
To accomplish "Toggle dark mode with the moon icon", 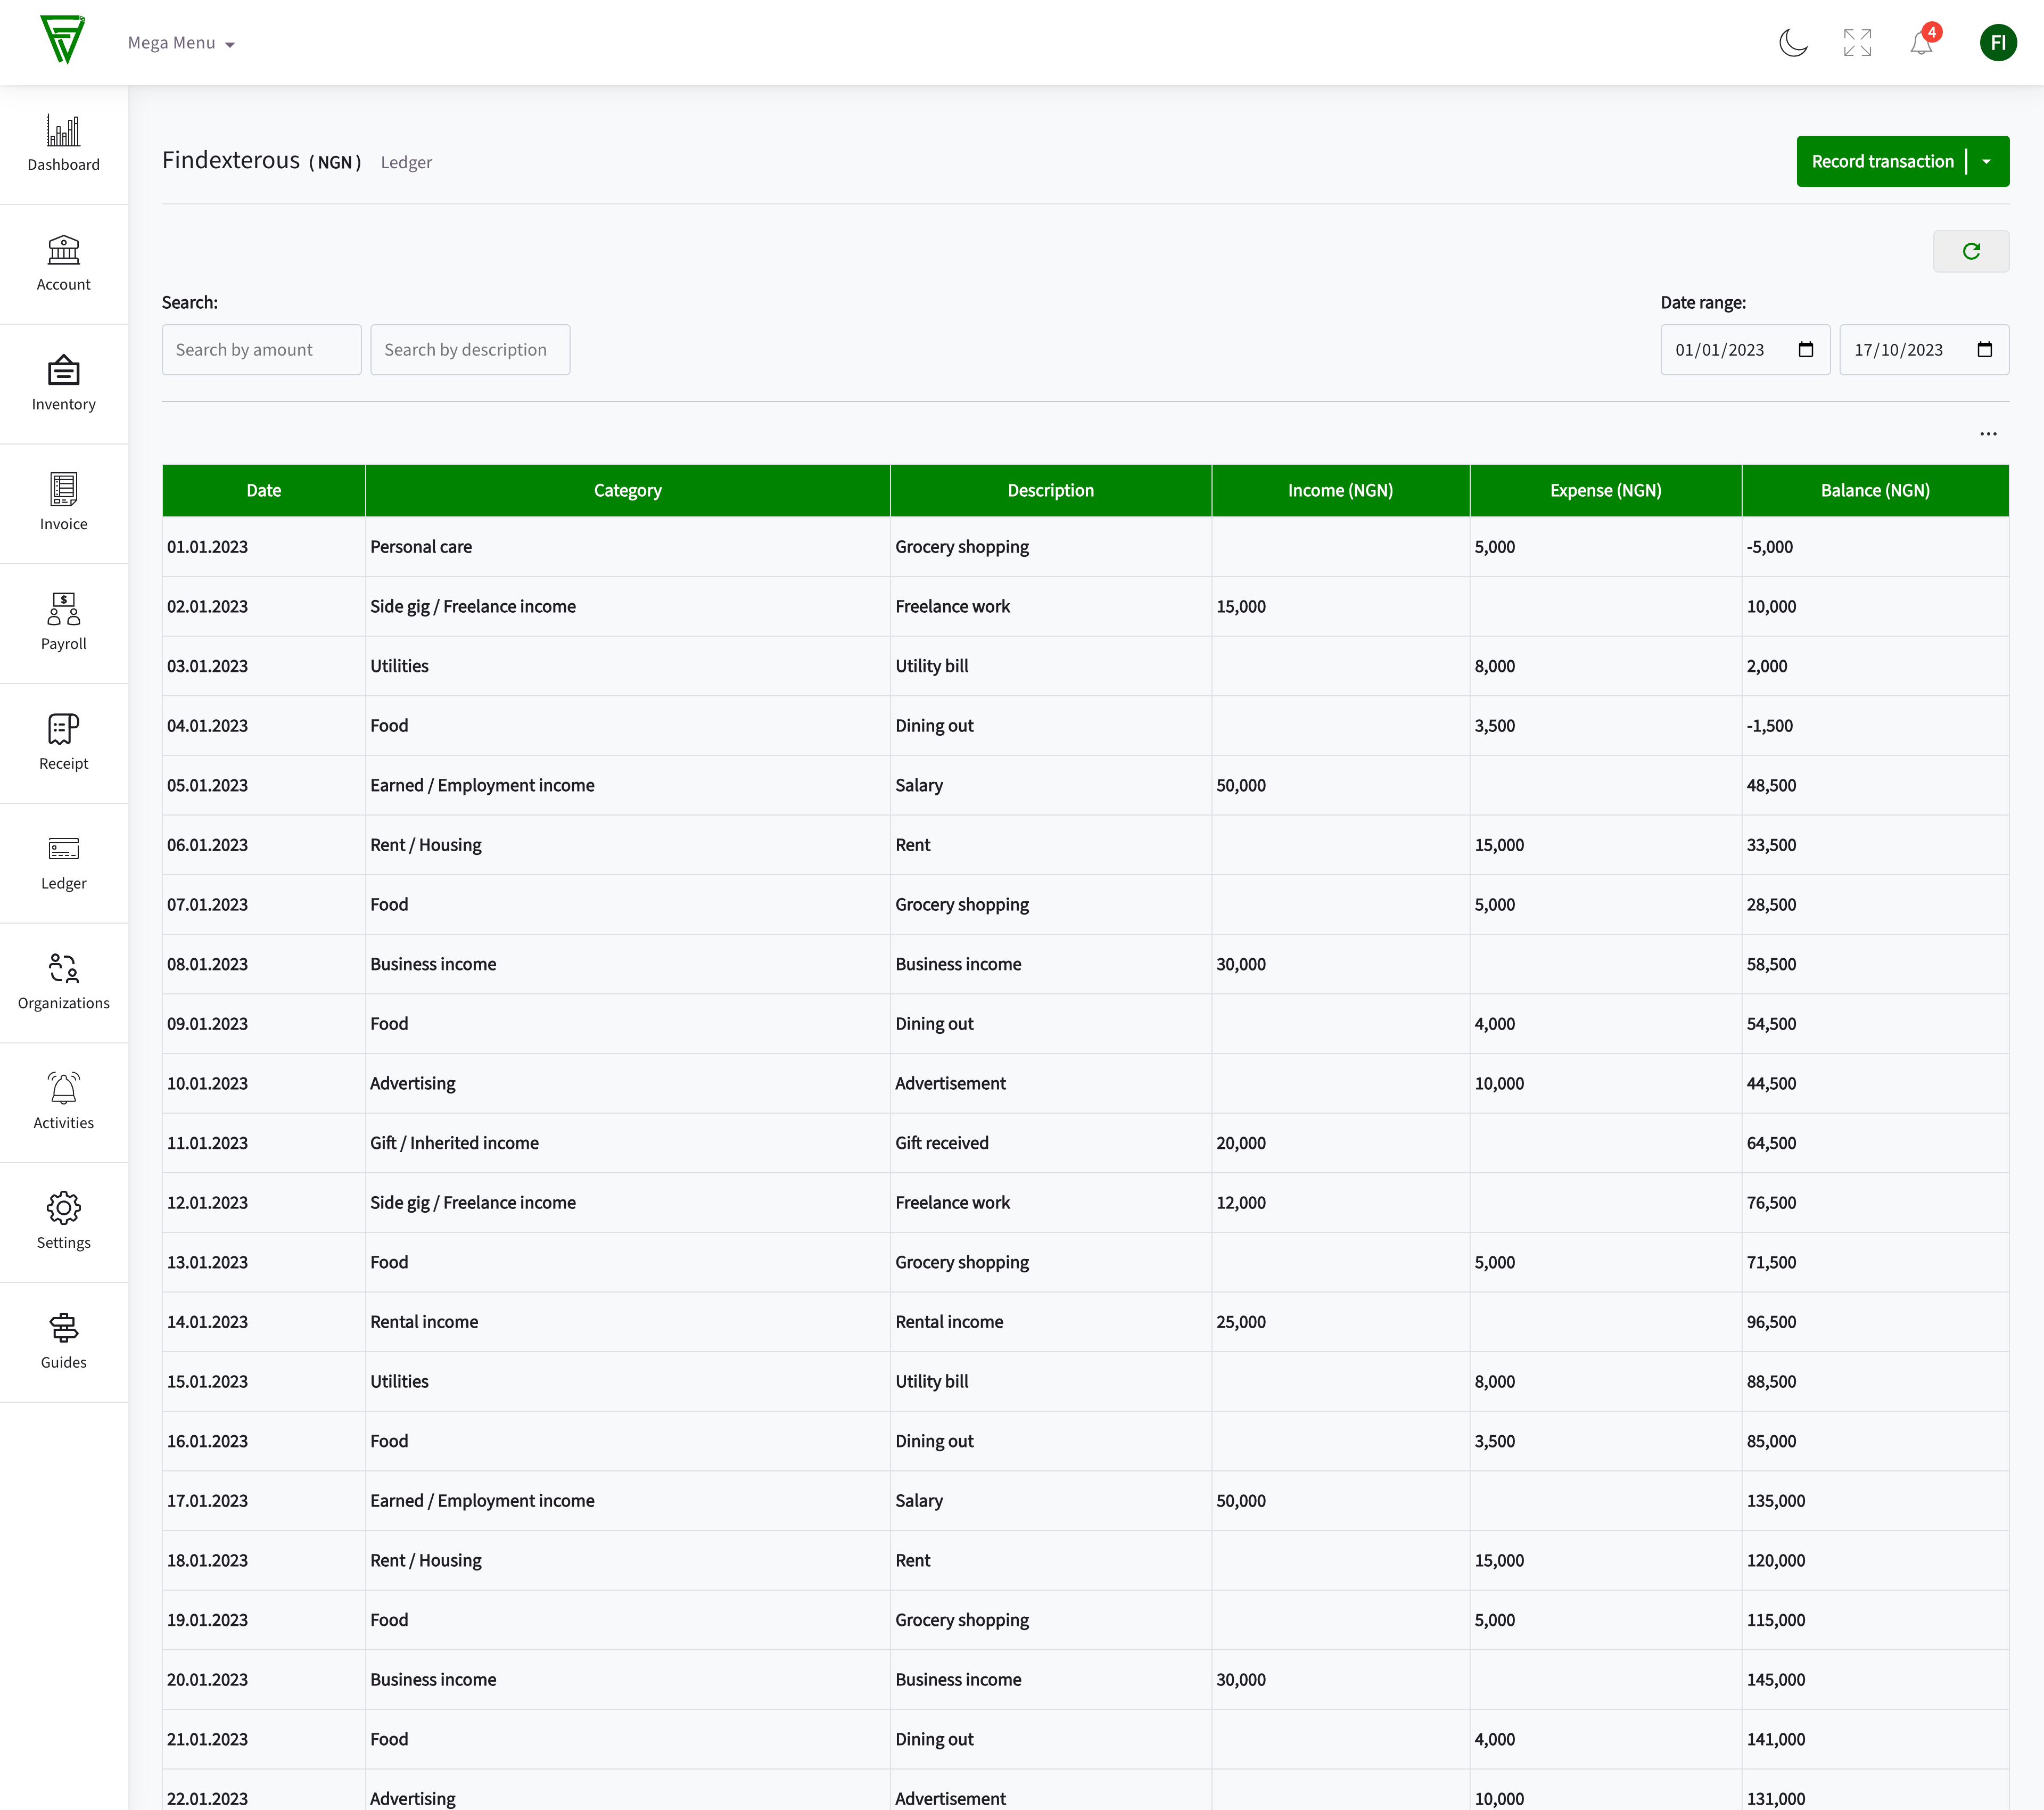I will [1794, 42].
